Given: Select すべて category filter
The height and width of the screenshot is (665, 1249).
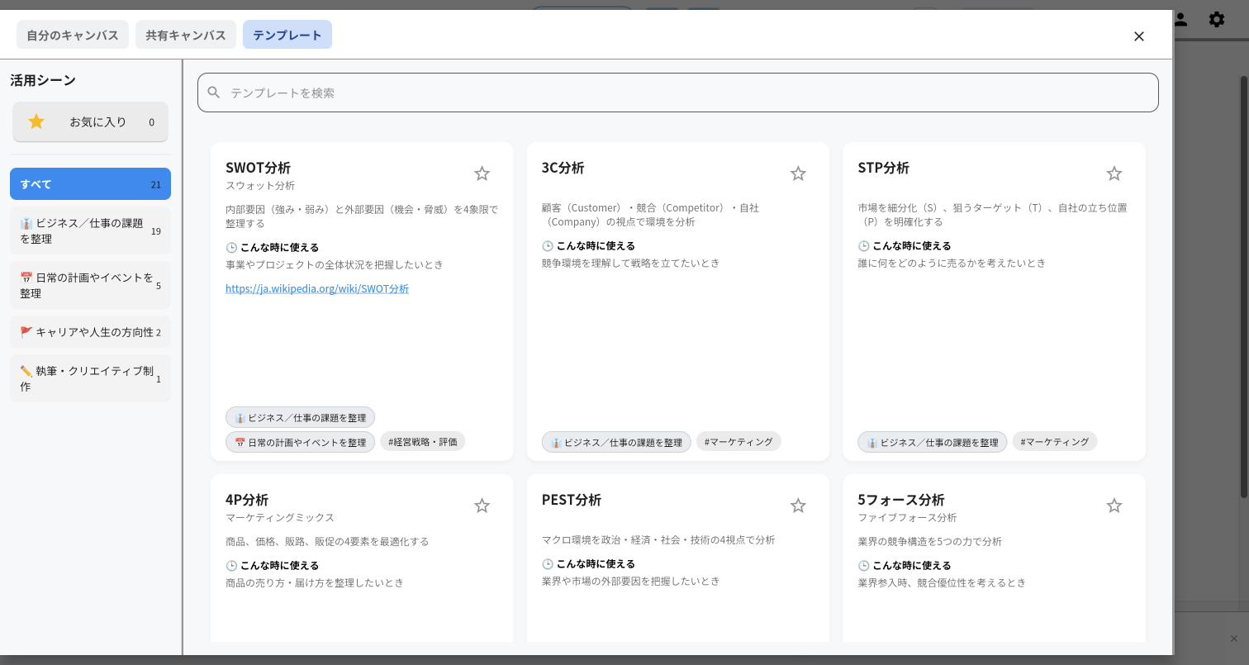Looking at the screenshot, I should click(x=90, y=184).
